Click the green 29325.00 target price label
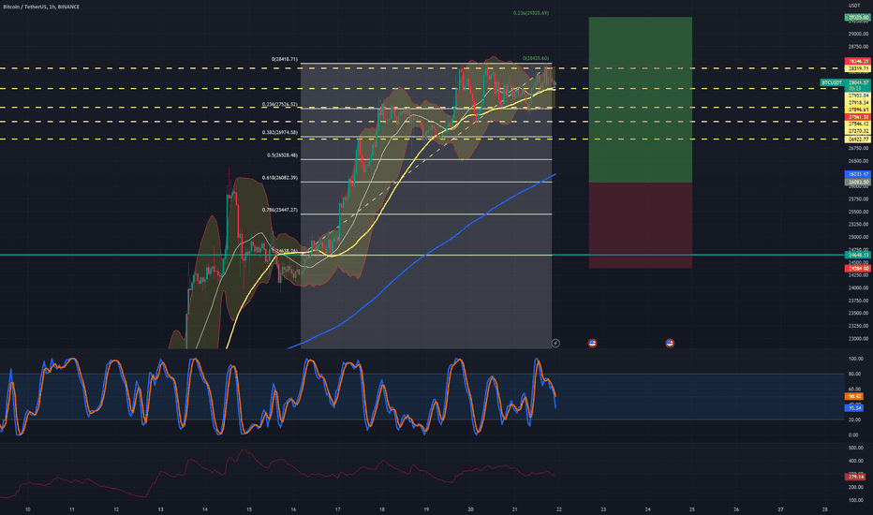Screen dimensions: 873x515 click(x=858, y=18)
